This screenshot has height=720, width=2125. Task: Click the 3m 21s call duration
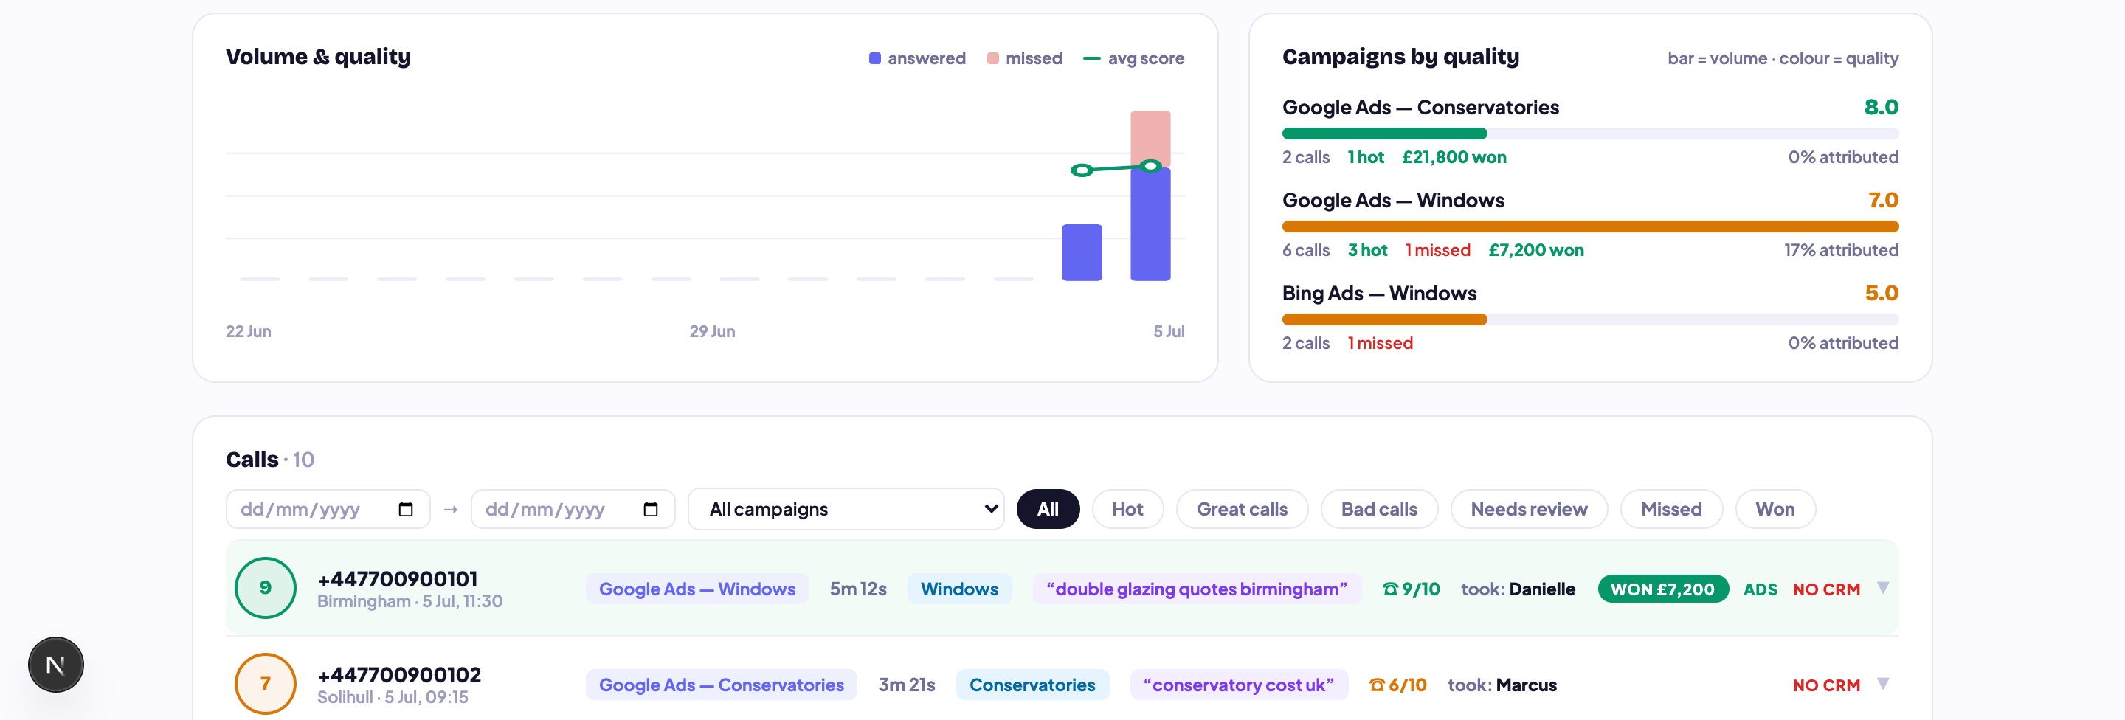(x=906, y=685)
